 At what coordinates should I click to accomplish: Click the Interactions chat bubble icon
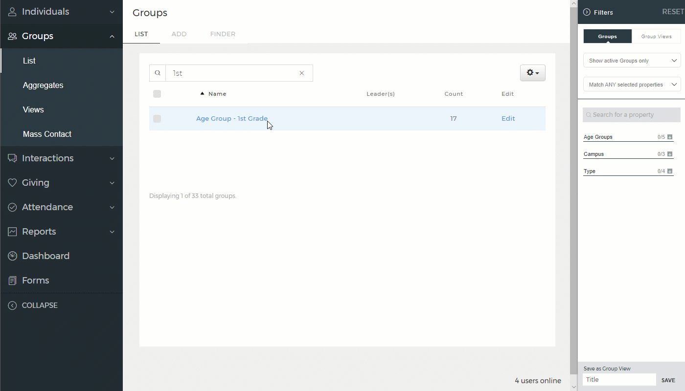pyautogui.click(x=13, y=158)
